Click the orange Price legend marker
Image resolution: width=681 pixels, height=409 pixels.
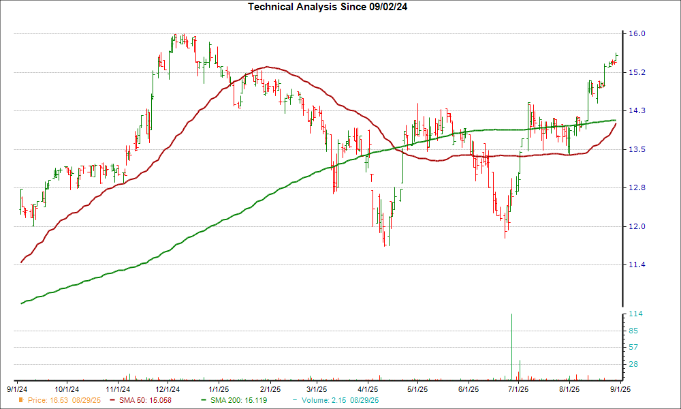click(x=20, y=400)
